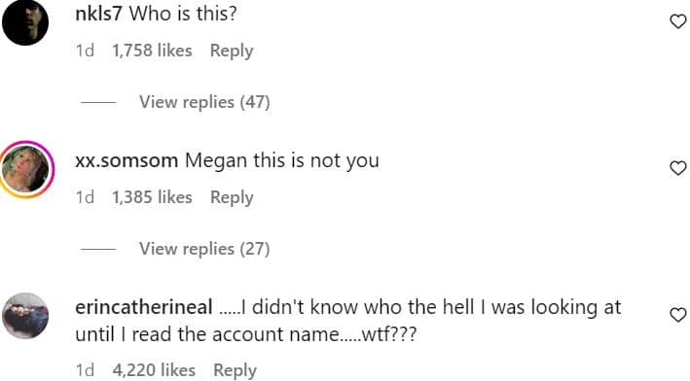View xx.somsom story avatar

coord(26,169)
